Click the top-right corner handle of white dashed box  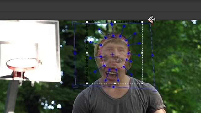tap(142, 22)
